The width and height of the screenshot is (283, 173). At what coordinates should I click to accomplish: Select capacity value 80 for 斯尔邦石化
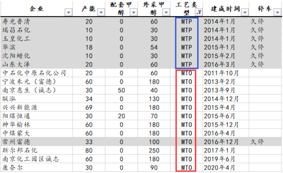(89, 151)
